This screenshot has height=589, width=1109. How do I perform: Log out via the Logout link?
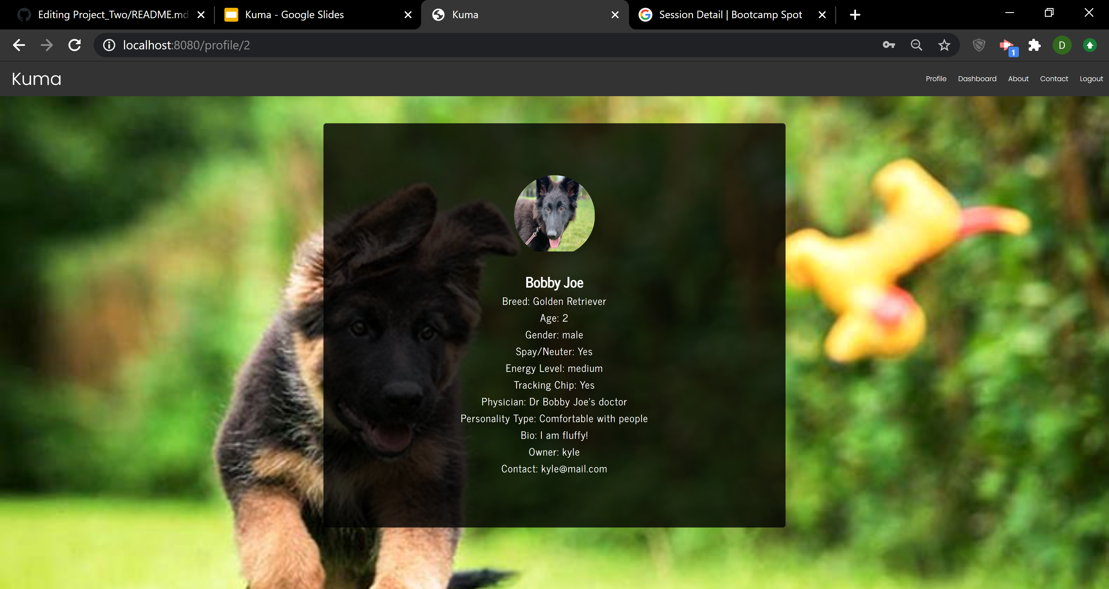(1091, 79)
